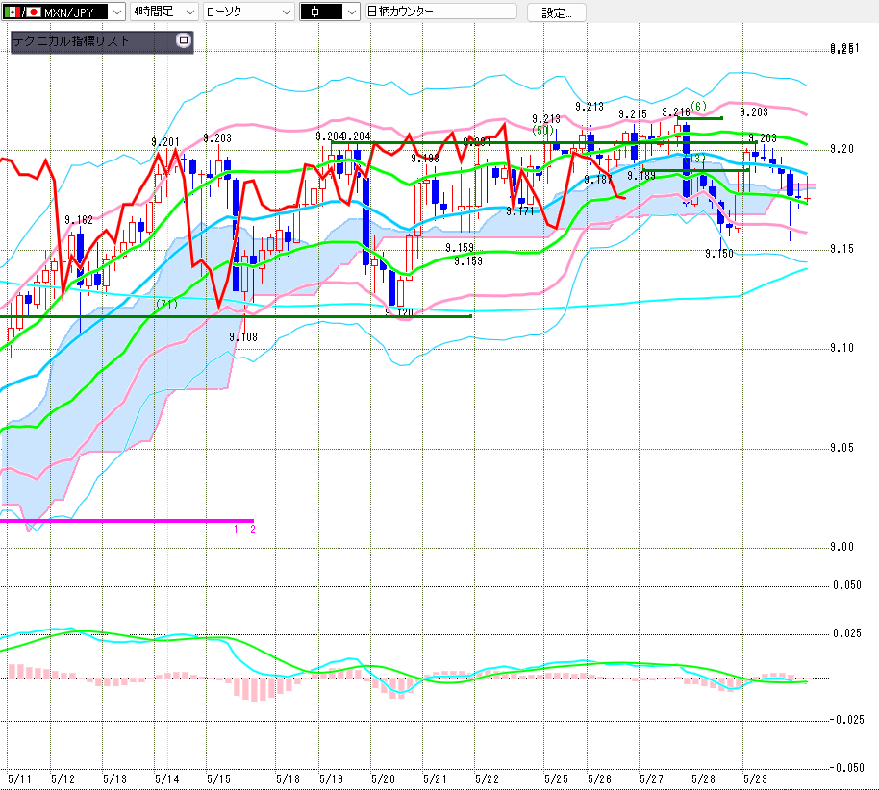The image size is (879, 790).
Task: Click the 9.10 price axis label
Action: 842,348
